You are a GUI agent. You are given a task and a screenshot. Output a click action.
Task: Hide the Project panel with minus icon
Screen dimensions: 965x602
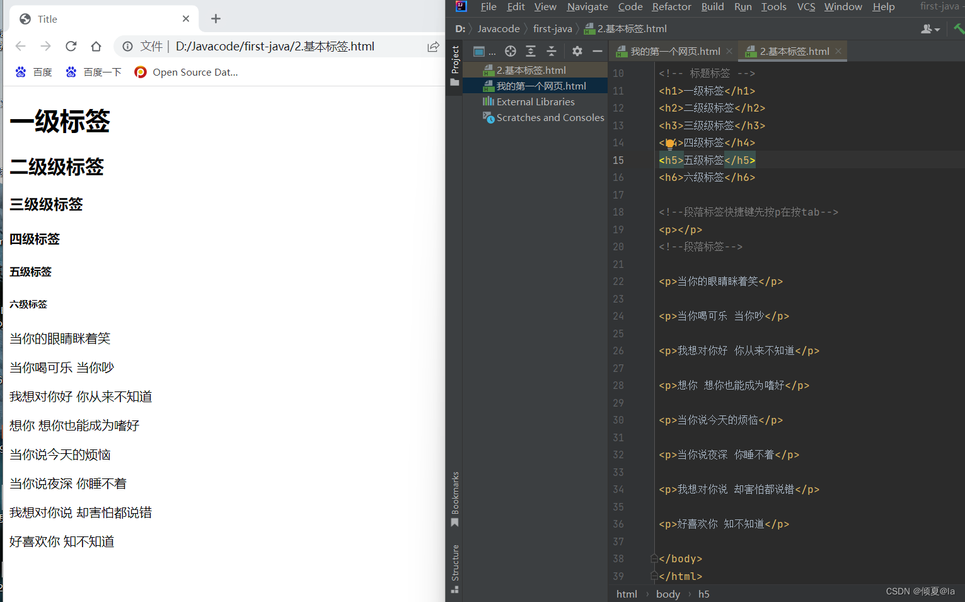[x=597, y=51]
